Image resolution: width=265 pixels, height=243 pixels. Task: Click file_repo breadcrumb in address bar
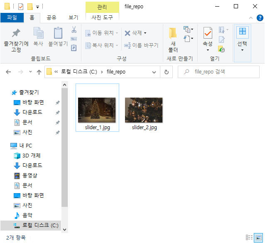point(116,71)
